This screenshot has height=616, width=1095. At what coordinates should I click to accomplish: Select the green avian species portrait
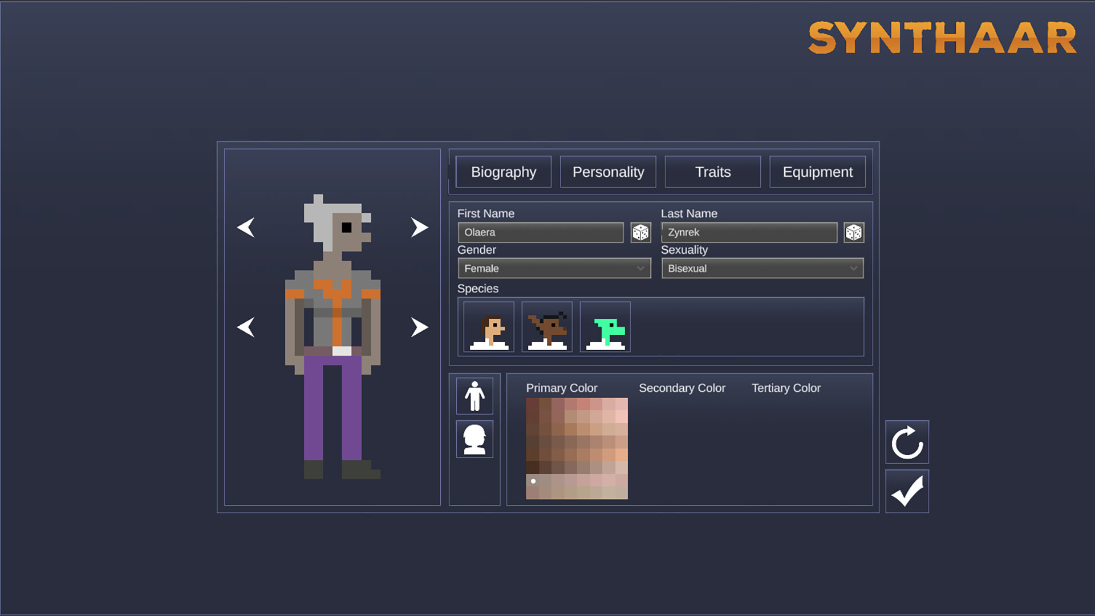[605, 326]
